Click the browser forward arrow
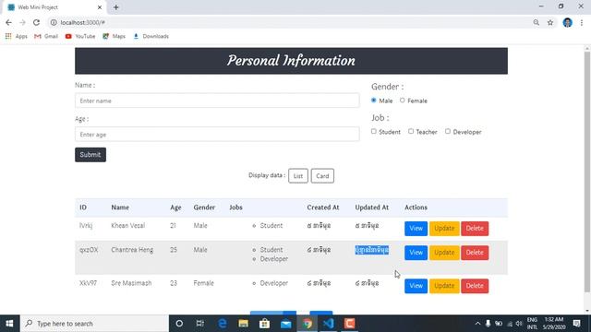This screenshot has height=332, width=591. pyautogui.click(x=22, y=22)
